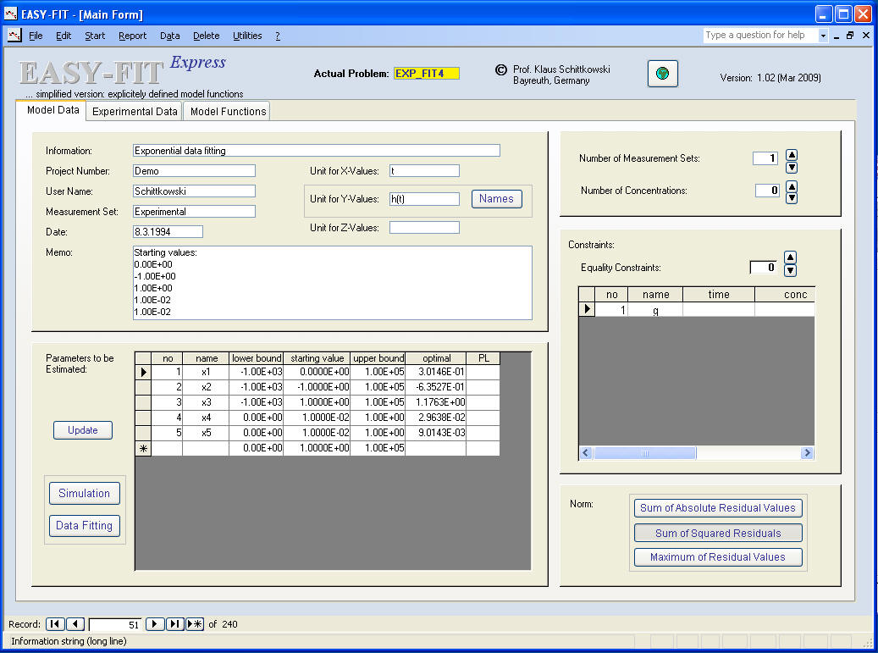This screenshot has width=878, height=653.
Task: Select Sum of Squared Residuals norm
Action: tap(718, 533)
